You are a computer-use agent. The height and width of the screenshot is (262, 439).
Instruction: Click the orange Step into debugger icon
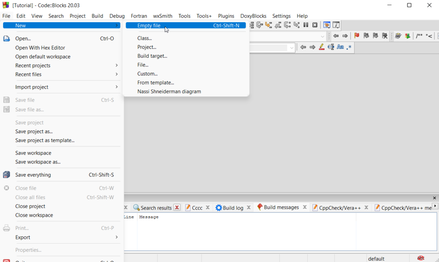(x=269, y=25)
